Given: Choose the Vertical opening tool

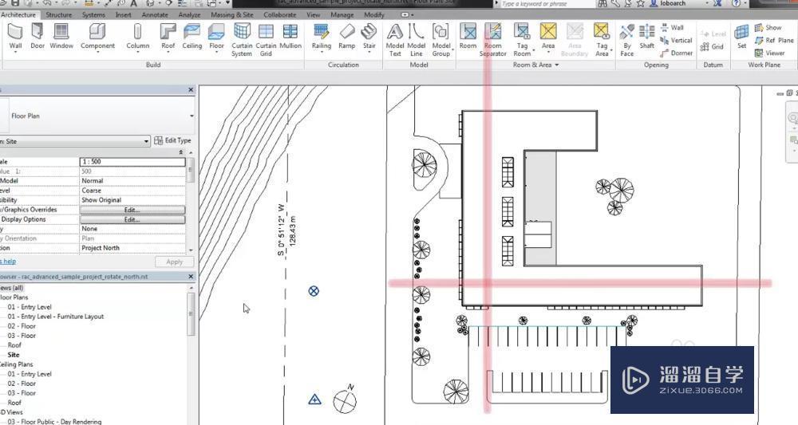Looking at the screenshot, I should click(677, 40).
